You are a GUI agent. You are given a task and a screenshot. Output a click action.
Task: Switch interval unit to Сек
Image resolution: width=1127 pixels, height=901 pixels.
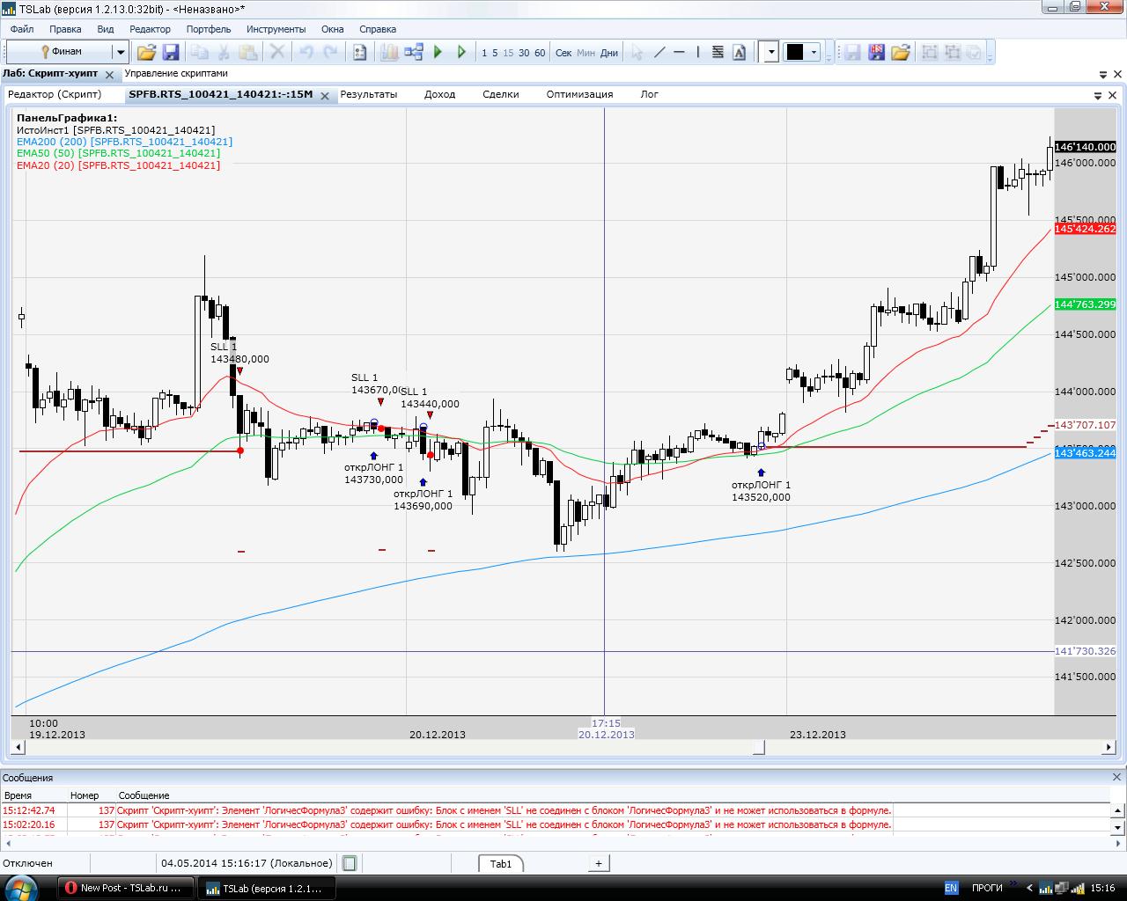coord(563,53)
